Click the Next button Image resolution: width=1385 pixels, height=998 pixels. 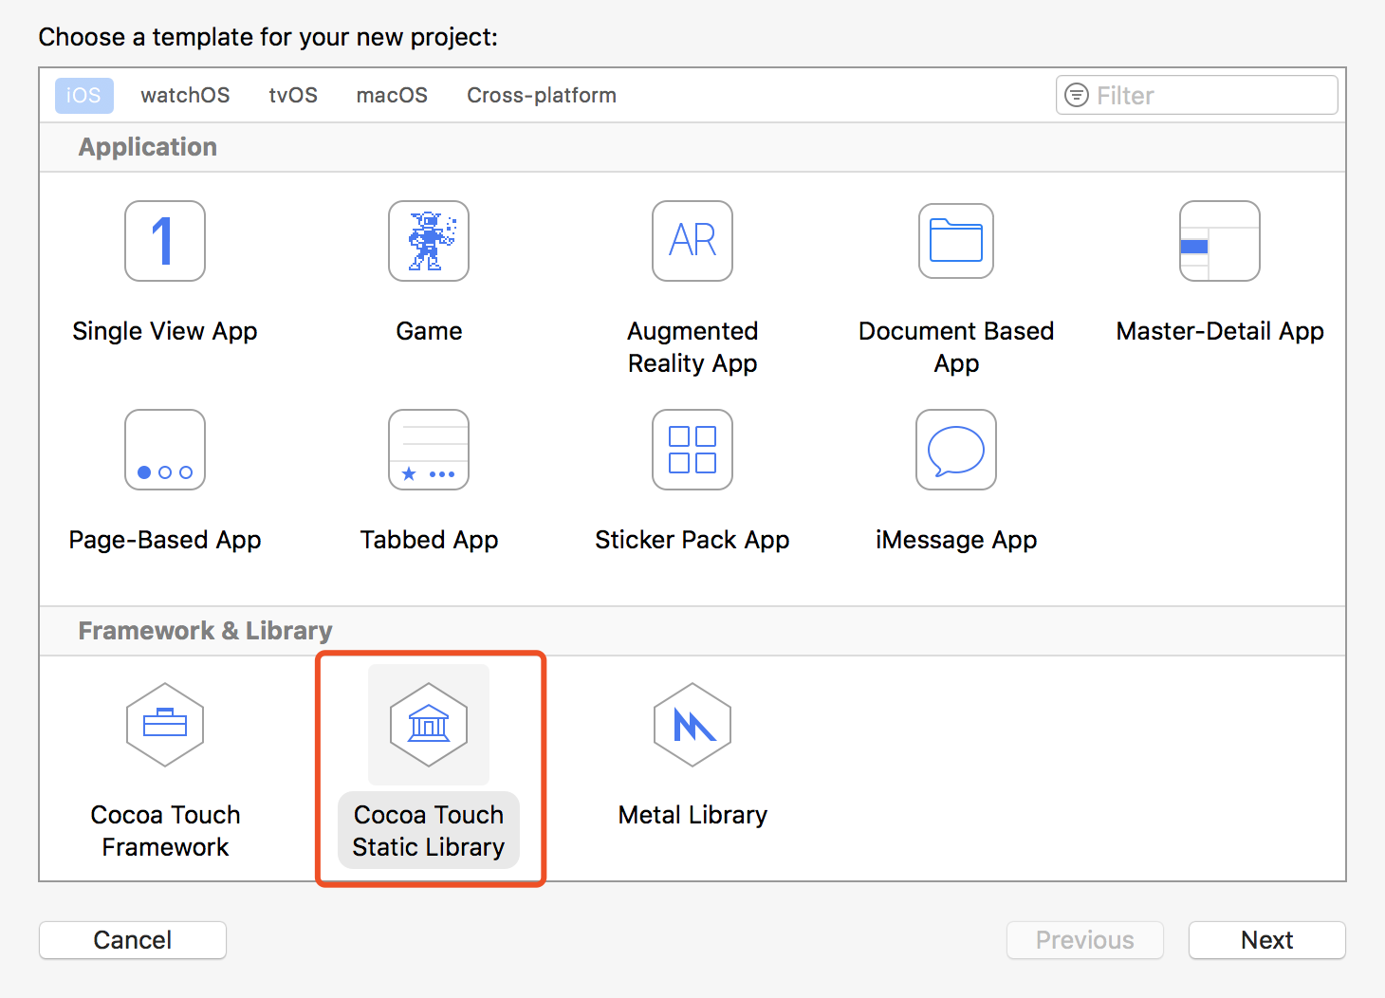[x=1267, y=940]
